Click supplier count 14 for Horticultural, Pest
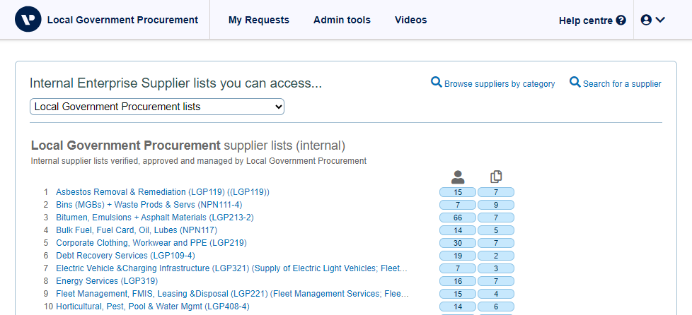 pyautogui.click(x=458, y=307)
